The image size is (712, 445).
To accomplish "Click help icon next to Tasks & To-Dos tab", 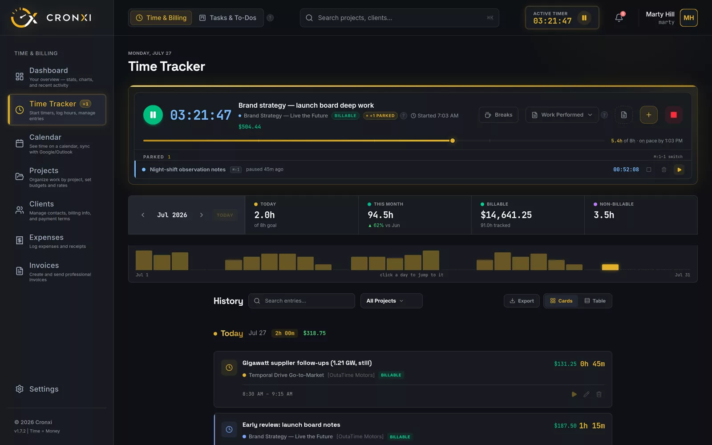I will [x=270, y=18].
